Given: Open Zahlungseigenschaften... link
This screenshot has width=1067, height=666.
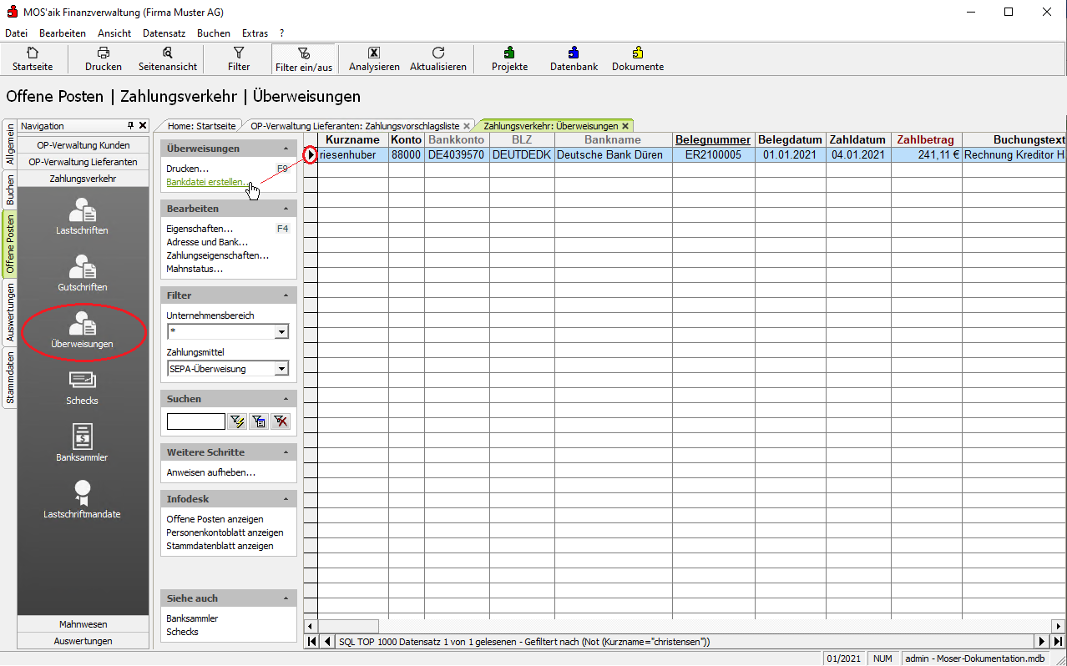Looking at the screenshot, I should (218, 255).
